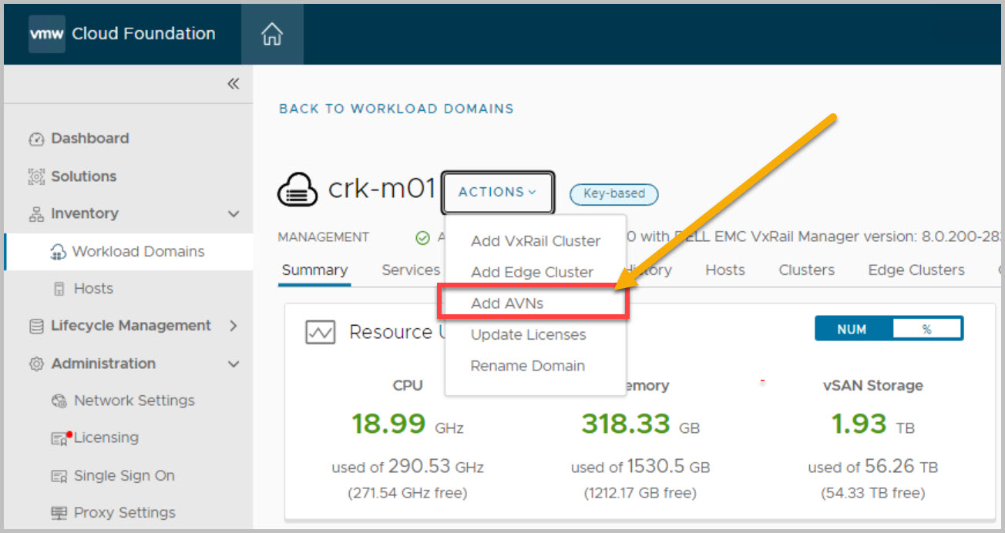The height and width of the screenshot is (533, 1005).
Task: Open the ACTIONS dropdown button
Action: 497,193
